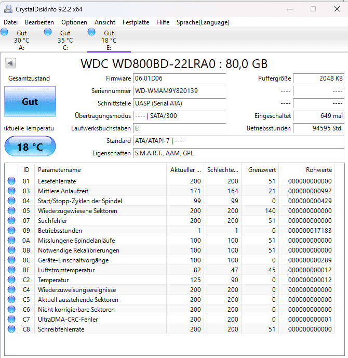Open the Optionen menu
348x358 pixels.
tap(74, 22)
